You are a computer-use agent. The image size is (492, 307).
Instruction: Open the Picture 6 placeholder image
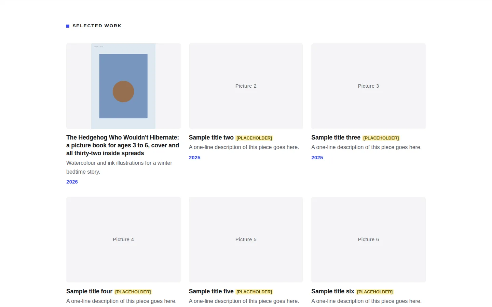[x=368, y=239]
